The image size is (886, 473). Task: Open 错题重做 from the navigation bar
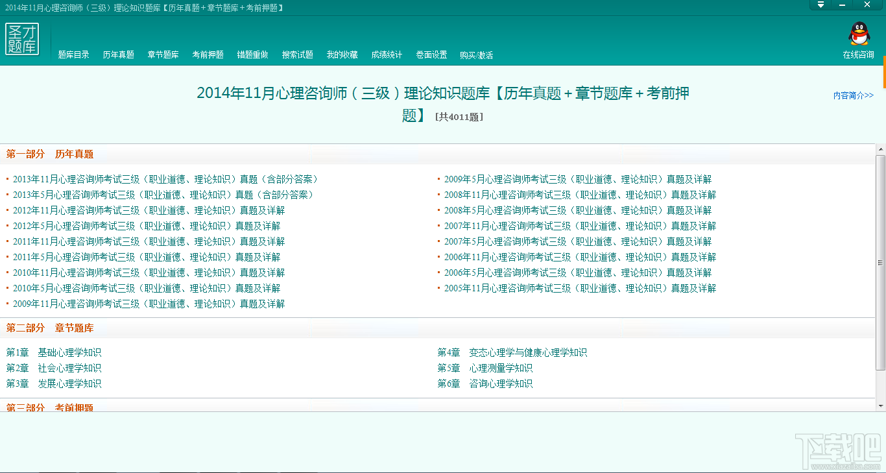(253, 55)
